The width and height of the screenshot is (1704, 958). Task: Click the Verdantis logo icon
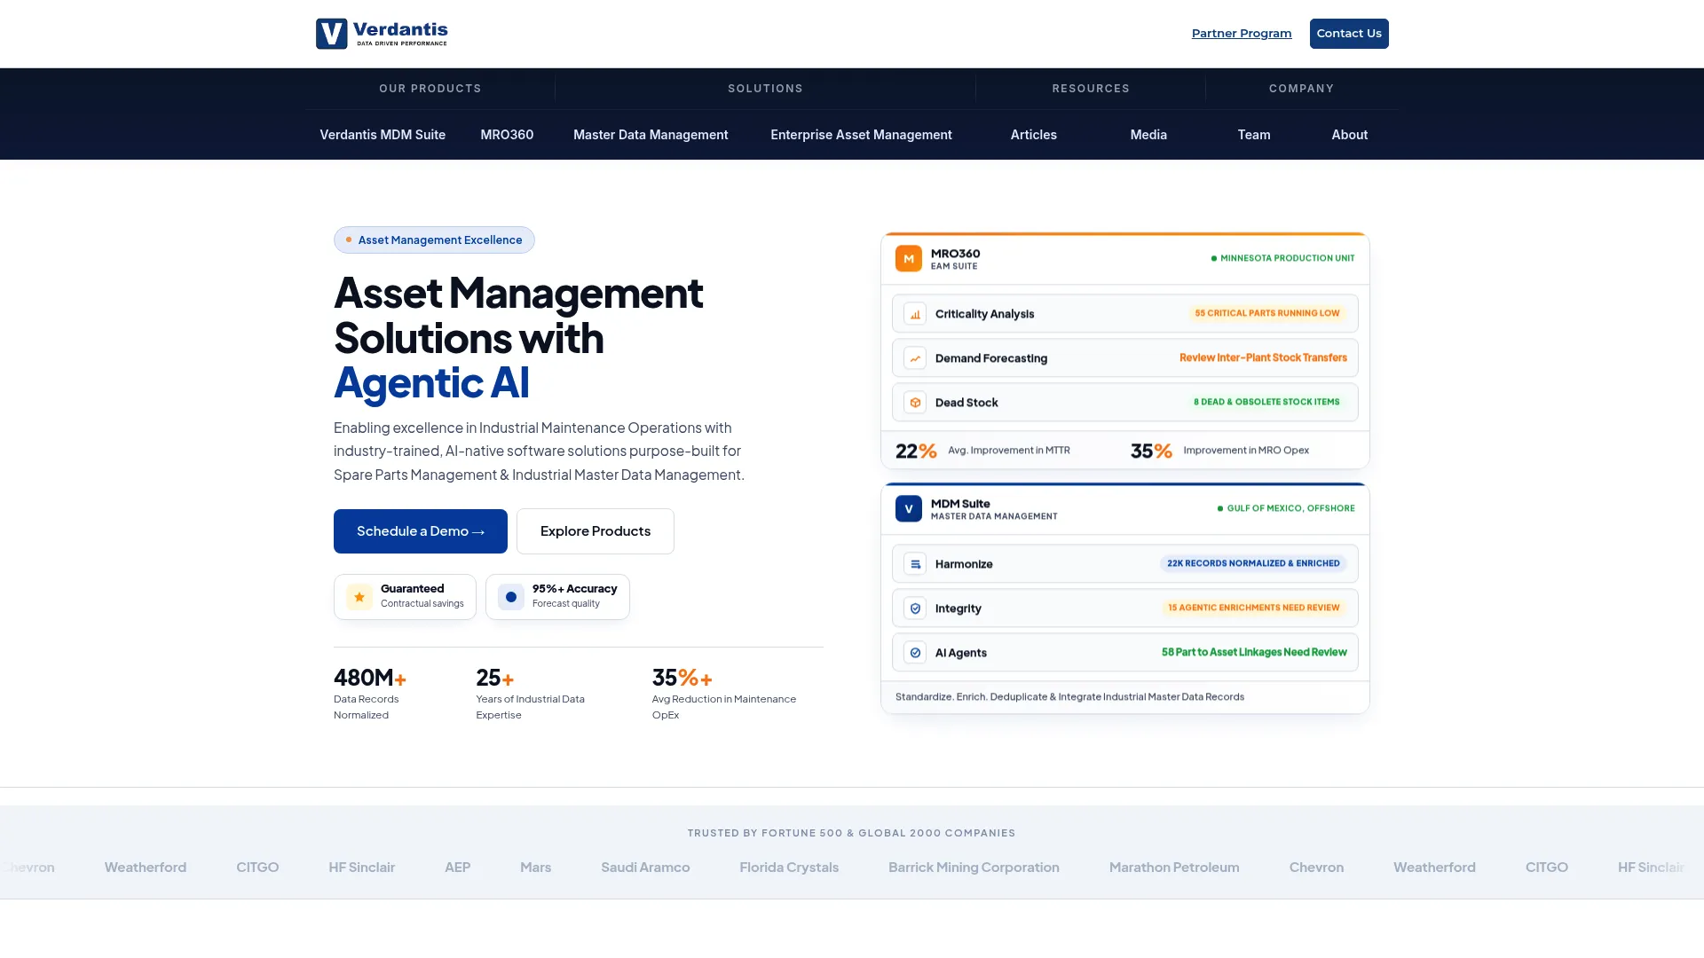331,34
